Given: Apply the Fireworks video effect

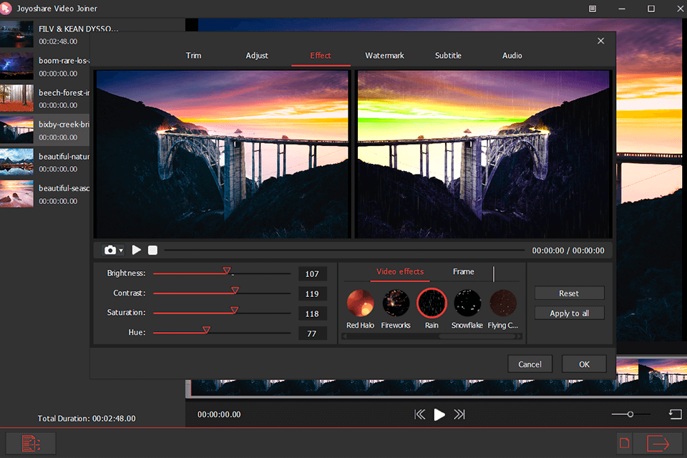Looking at the screenshot, I should (x=396, y=302).
